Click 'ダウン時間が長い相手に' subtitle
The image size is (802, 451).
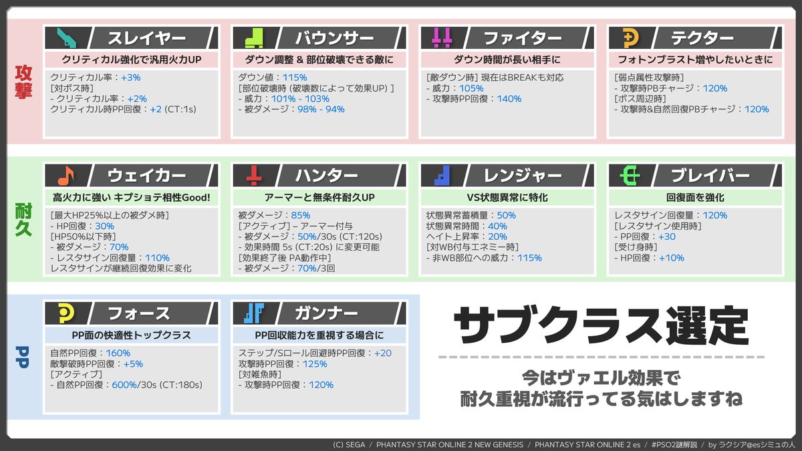click(509, 60)
